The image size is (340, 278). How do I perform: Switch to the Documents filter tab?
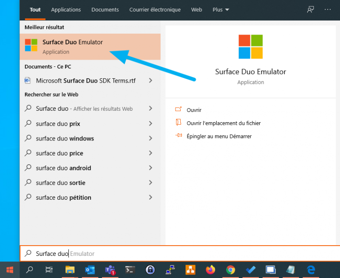pos(105,9)
